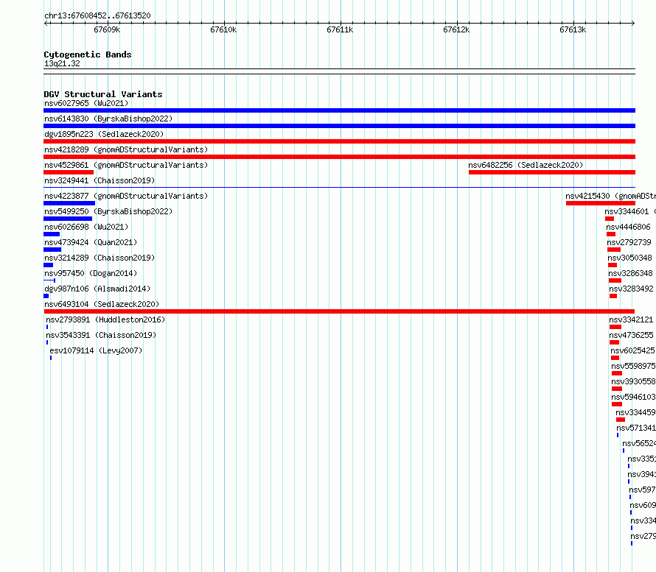Select the nsv3543391 (Chaisson2019) label

click(x=101, y=335)
